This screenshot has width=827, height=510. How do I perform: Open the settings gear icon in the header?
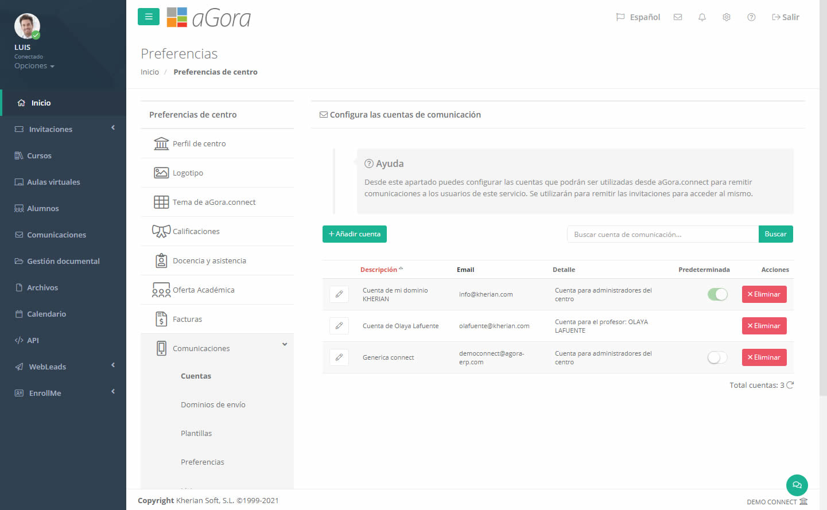[727, 17]
